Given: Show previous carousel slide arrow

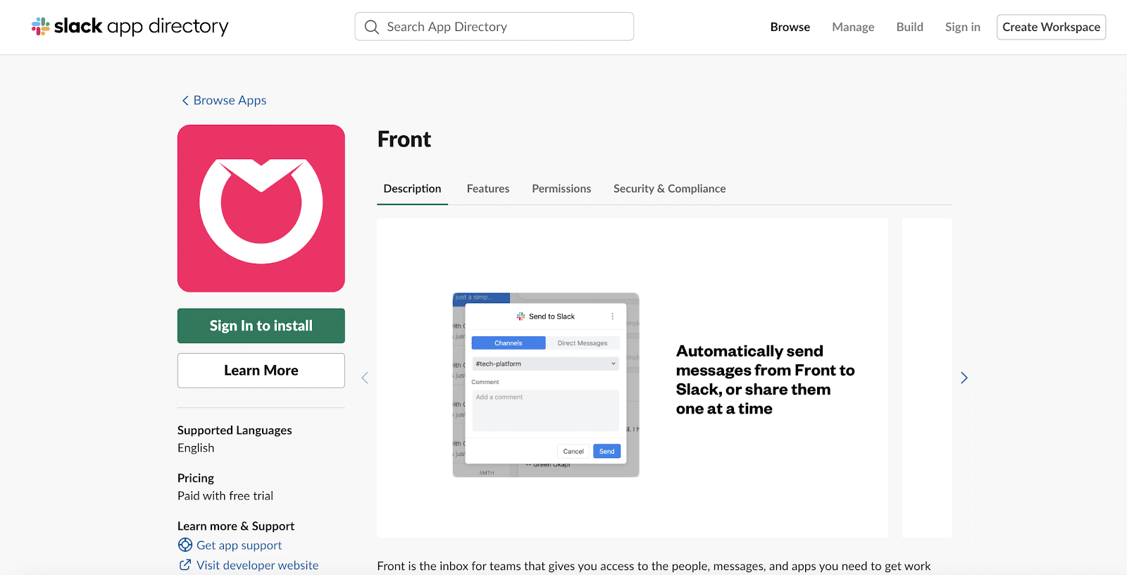Looking at the screenshot, I should tap(365, 378).
